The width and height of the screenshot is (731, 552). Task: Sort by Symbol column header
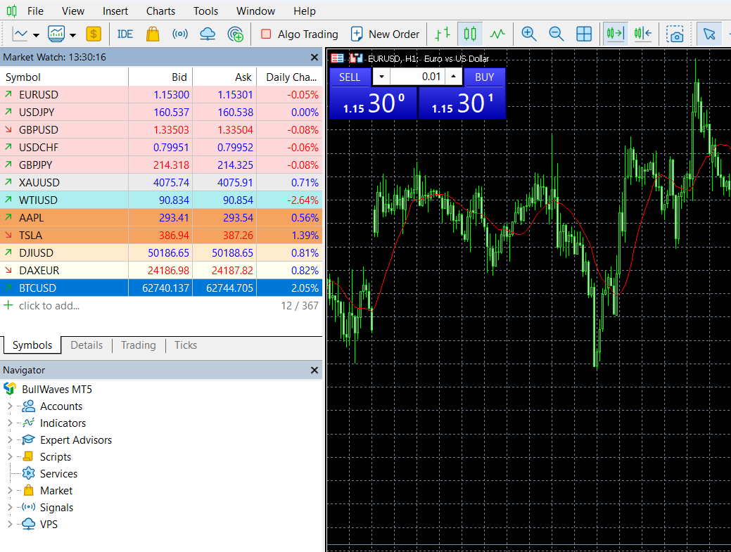coord(64,77)
